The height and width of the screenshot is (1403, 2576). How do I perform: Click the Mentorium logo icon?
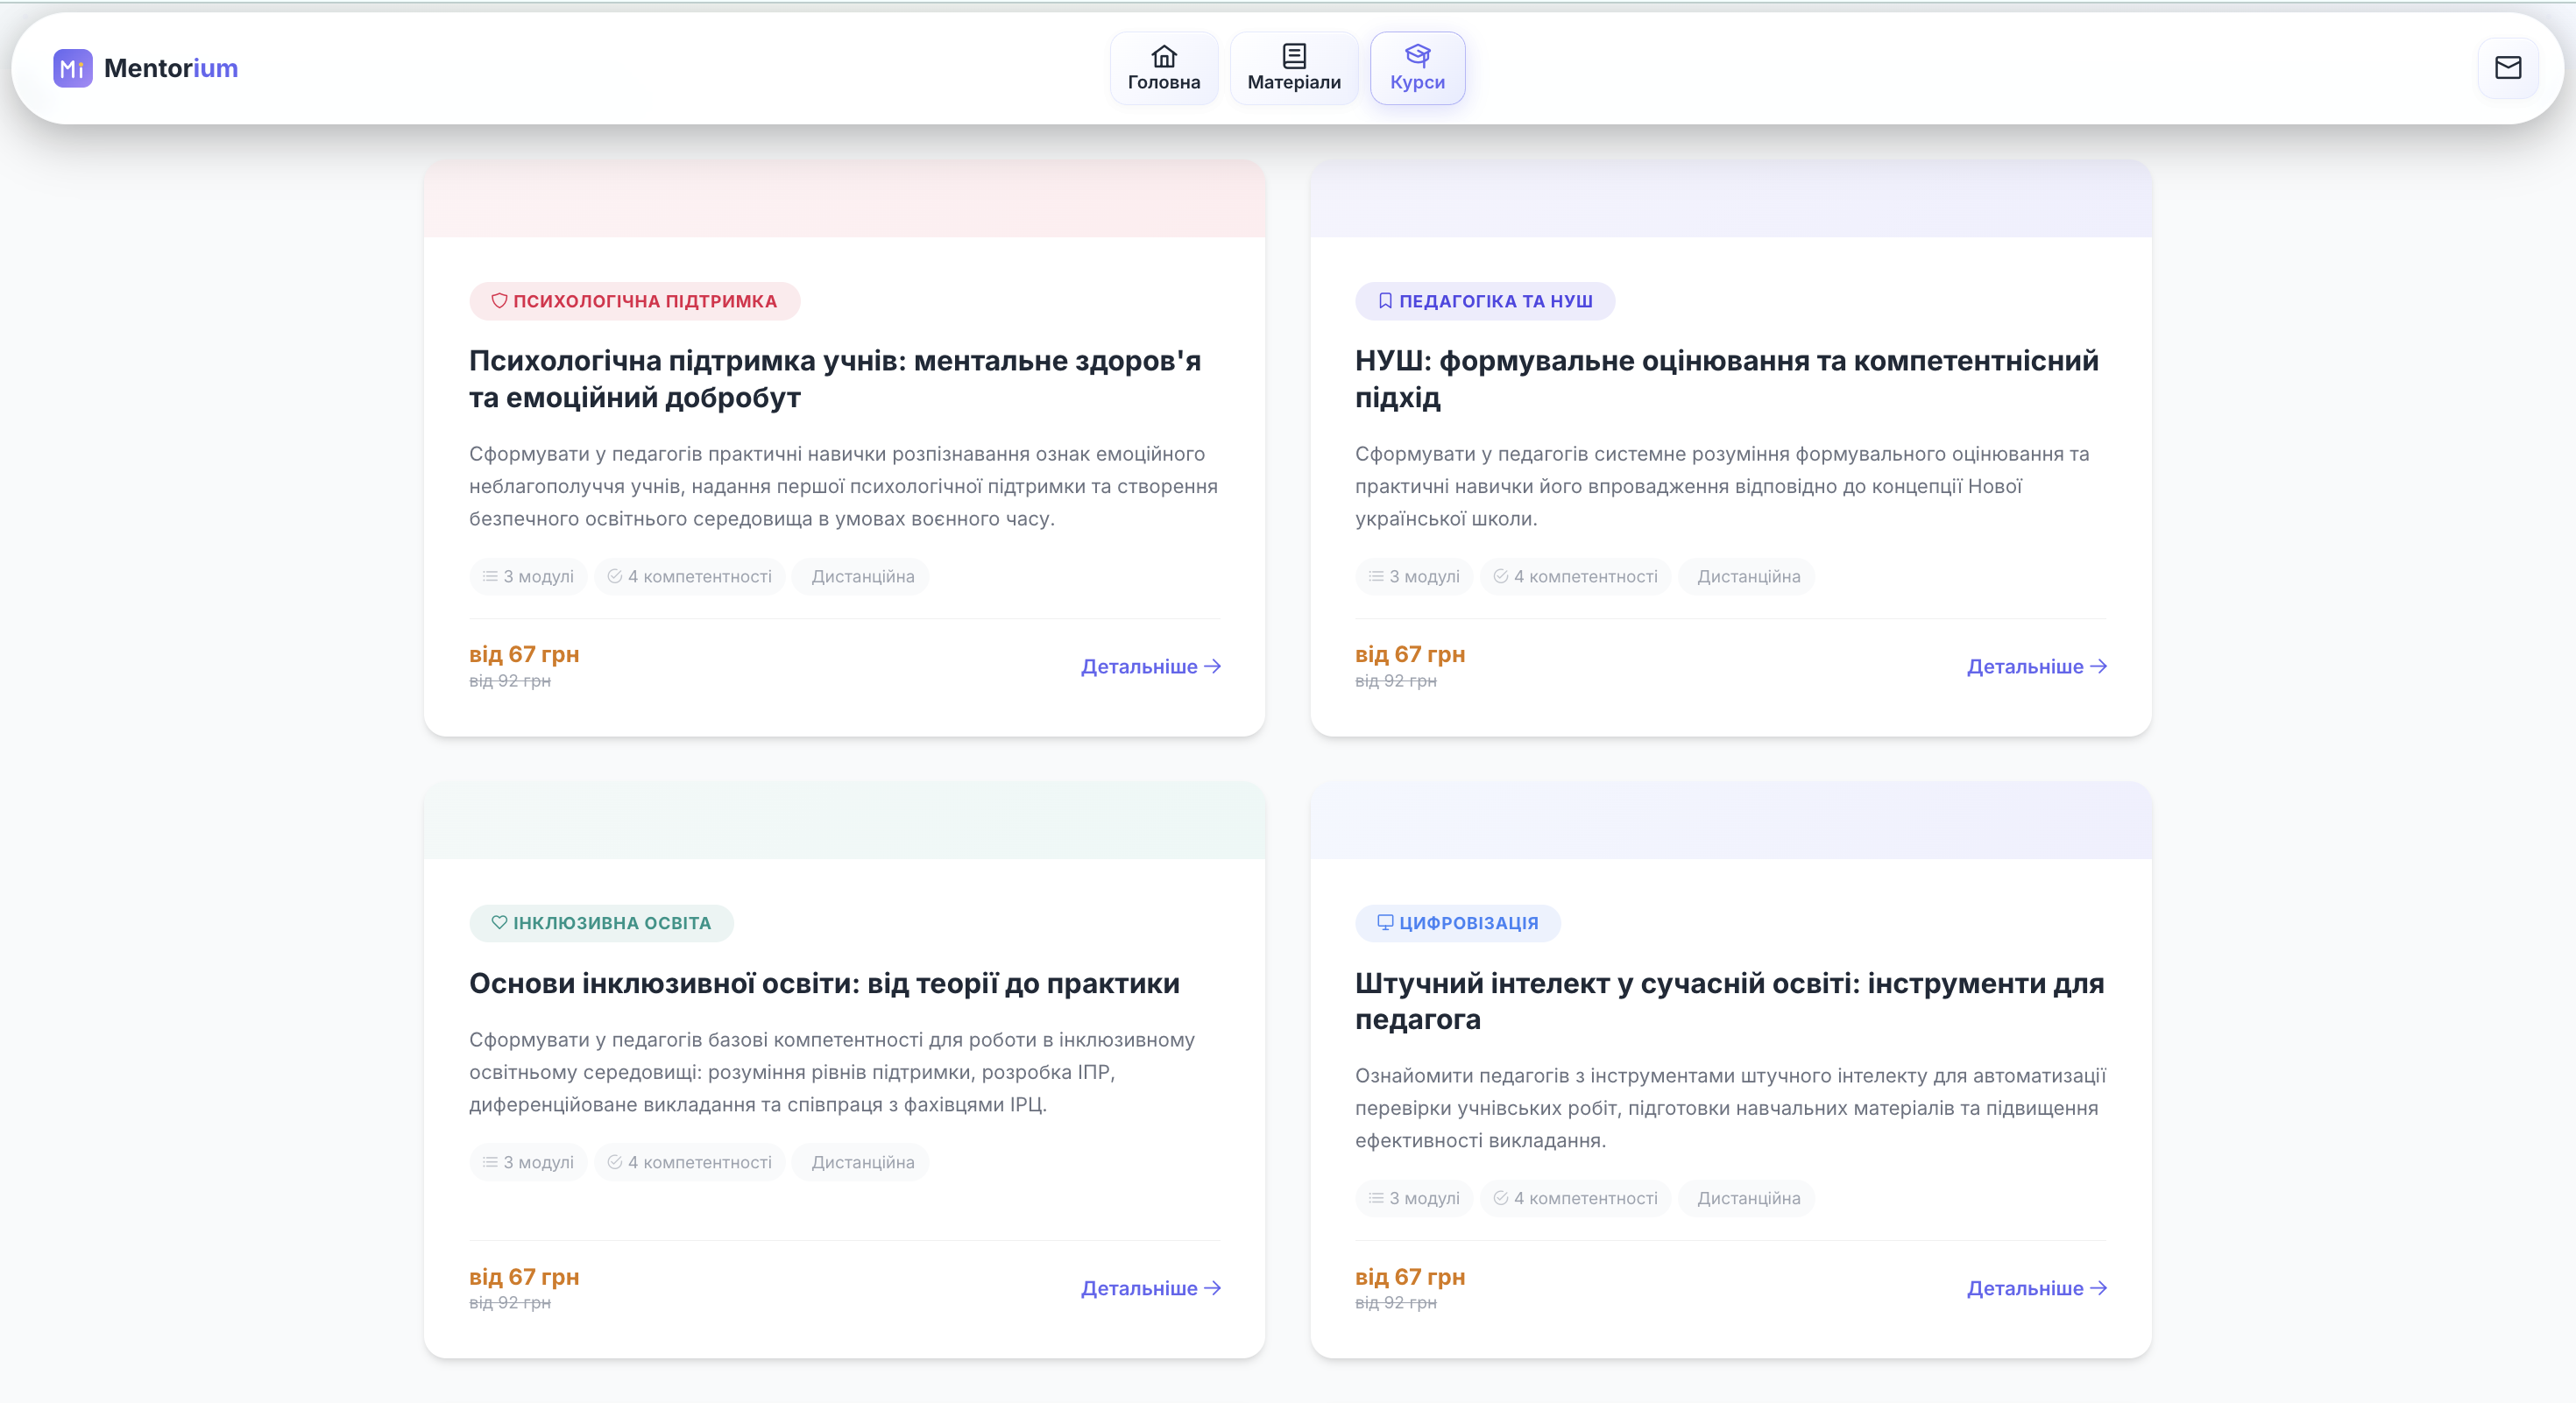point(72,68)
